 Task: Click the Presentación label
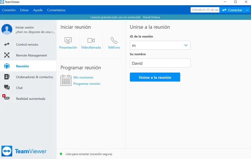(68, 47)
